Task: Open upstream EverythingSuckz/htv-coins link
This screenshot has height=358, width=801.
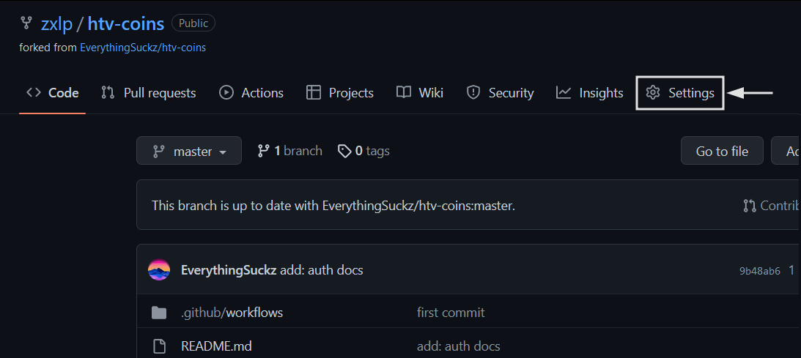Action: [x=143, y=48]
